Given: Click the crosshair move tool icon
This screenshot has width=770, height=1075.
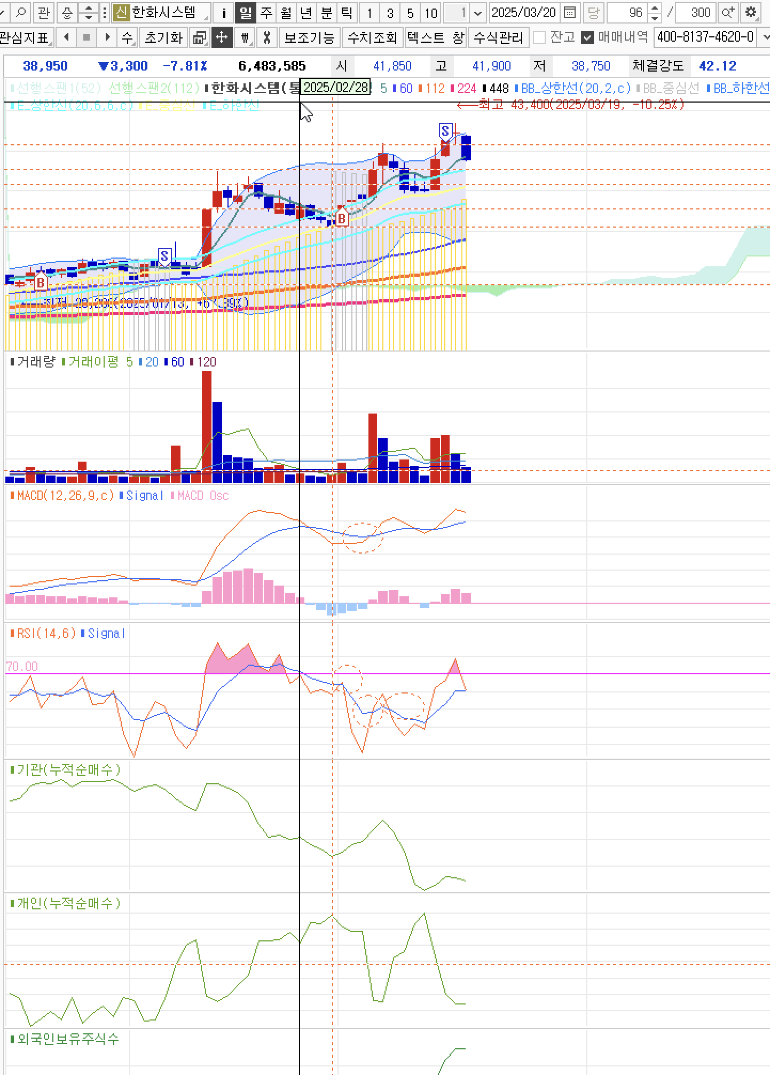Looking at the screenshot, I should pos(221,37).
